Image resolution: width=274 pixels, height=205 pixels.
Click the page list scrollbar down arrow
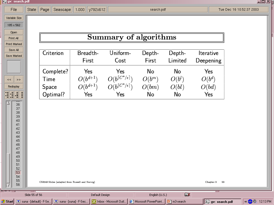8,185
